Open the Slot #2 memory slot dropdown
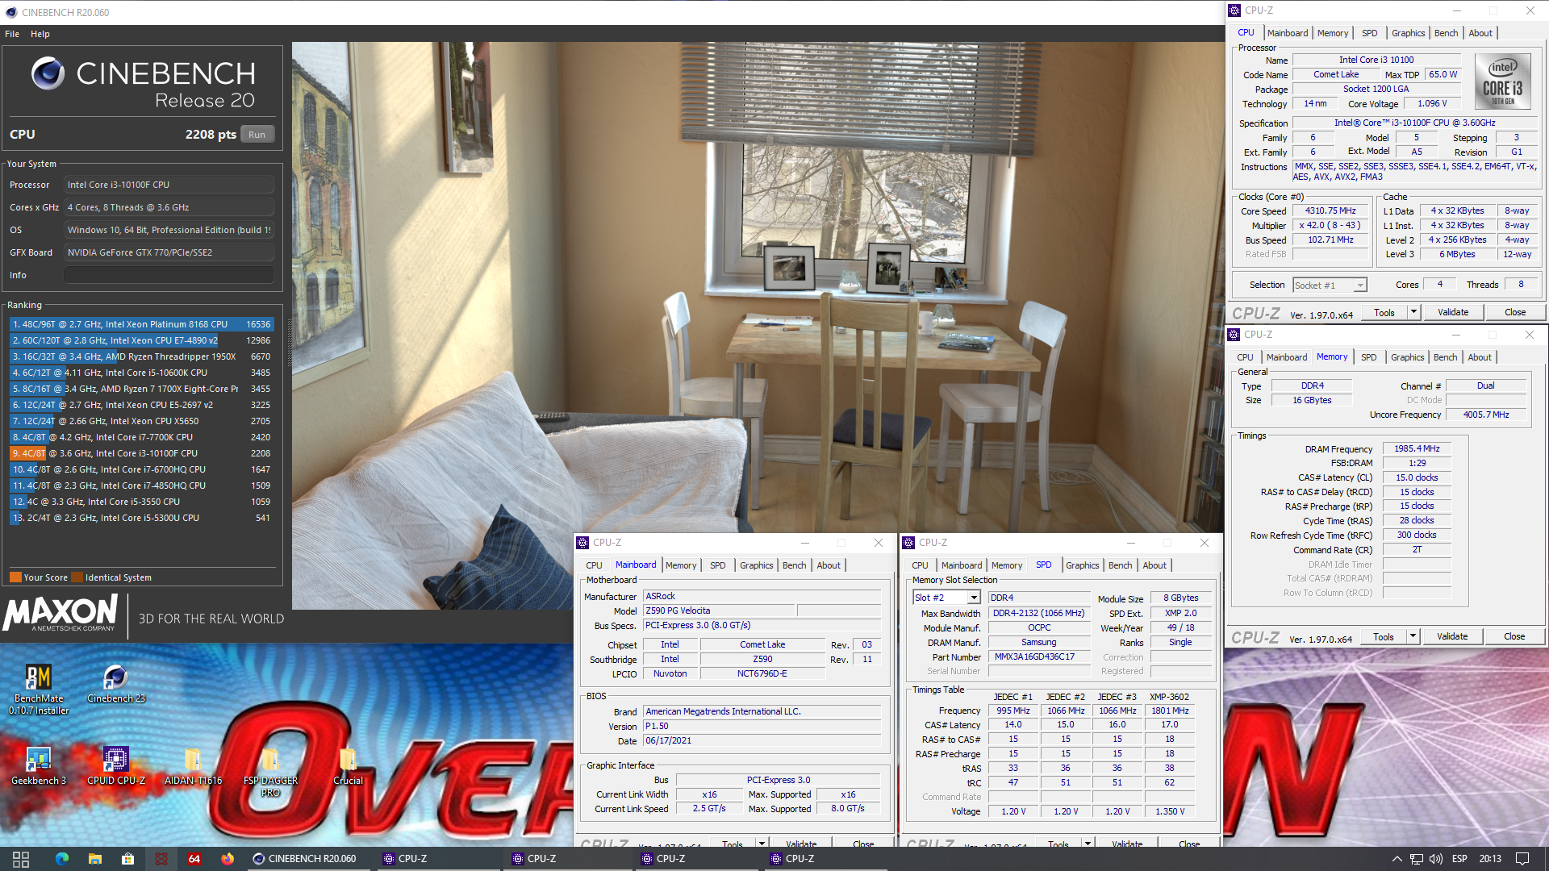The height and width of the screenshot is (871, 1549). point(946,598)
